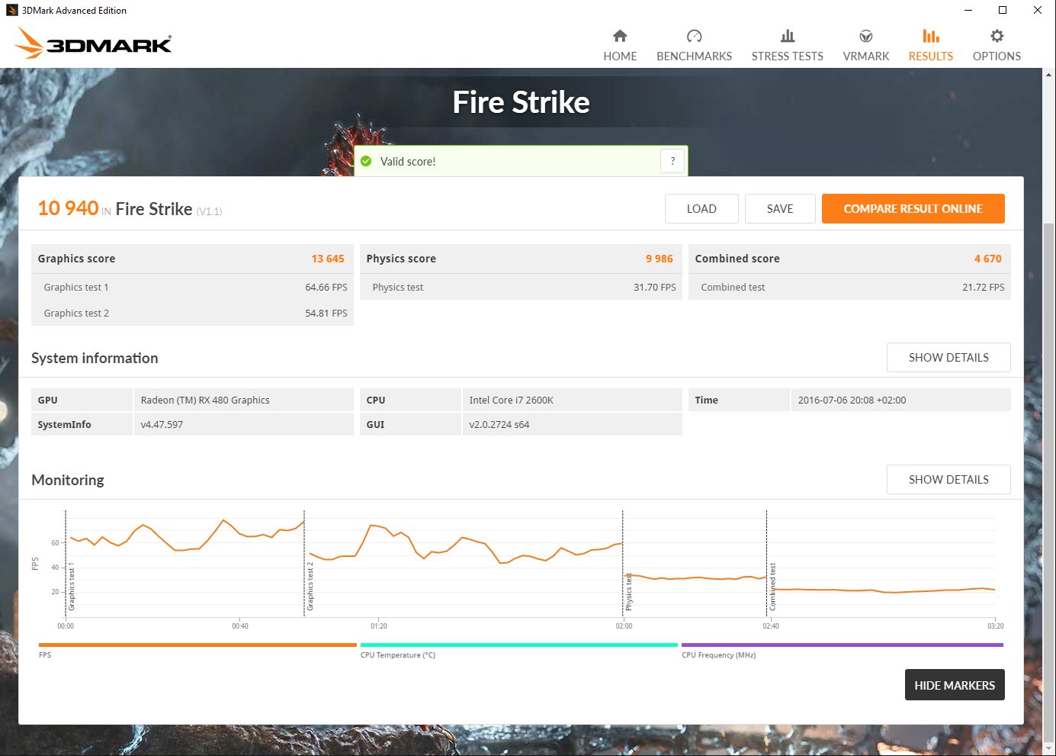Show details for Monitoring
1056x756 pixels.
(x=948, y=479)
